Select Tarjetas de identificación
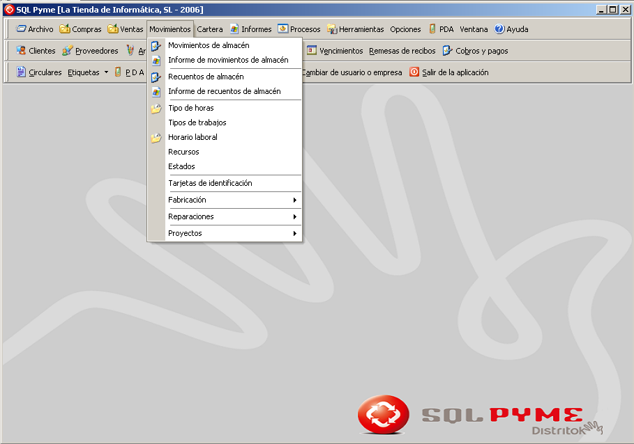 (x=210, y=183)
